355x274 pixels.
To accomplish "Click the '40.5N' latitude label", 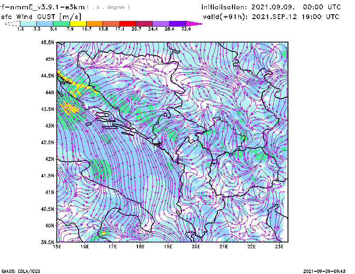I will pyautogui.click(x=47, y=209).
